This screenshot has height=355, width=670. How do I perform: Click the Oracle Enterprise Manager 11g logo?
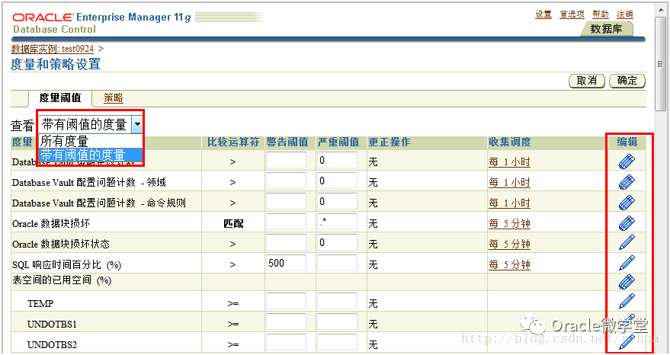[101, 18]
